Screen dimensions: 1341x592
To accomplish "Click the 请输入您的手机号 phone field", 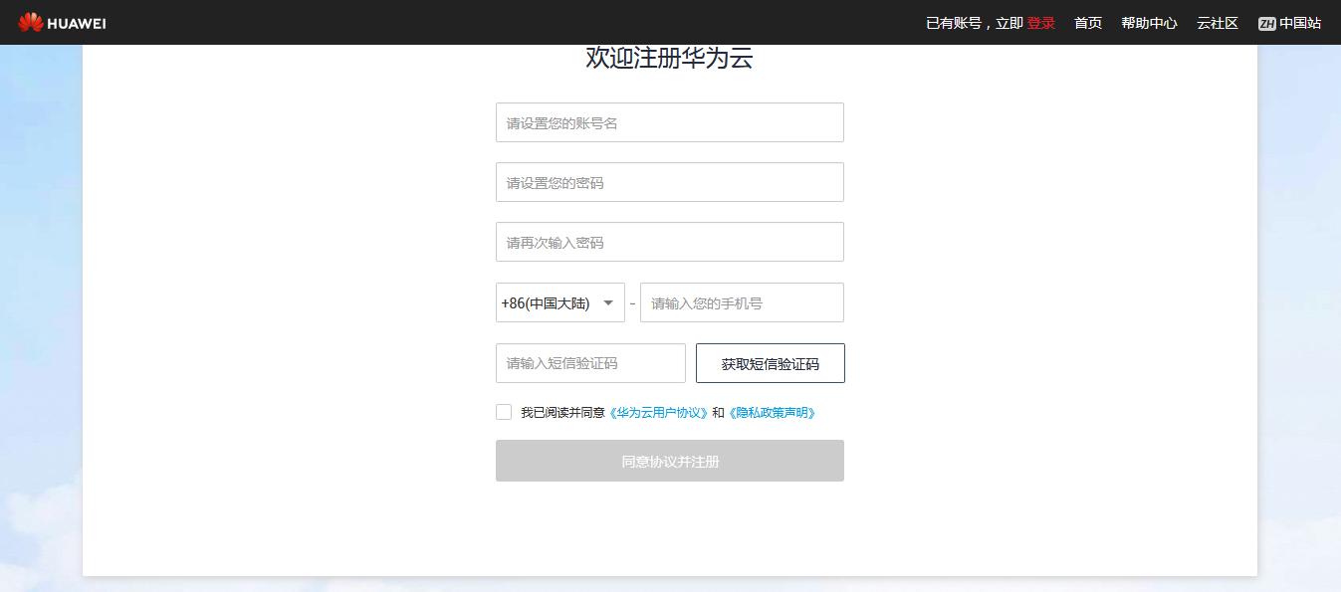I will point(742,303).
